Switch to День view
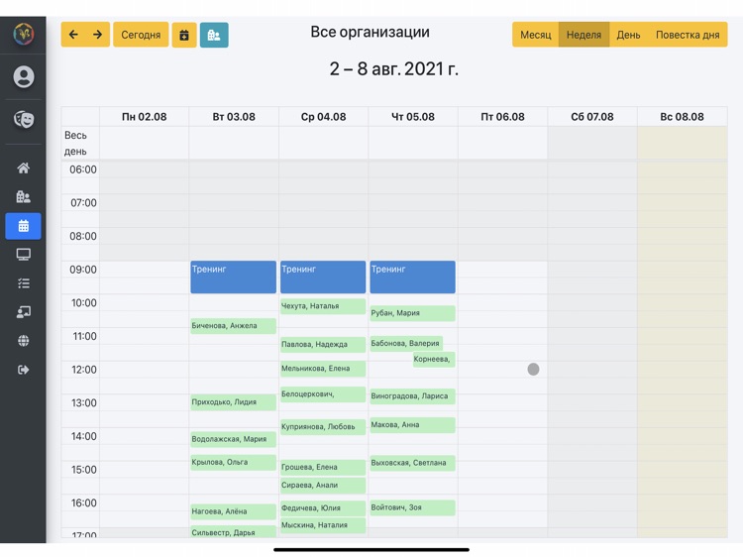 point(628,35)
